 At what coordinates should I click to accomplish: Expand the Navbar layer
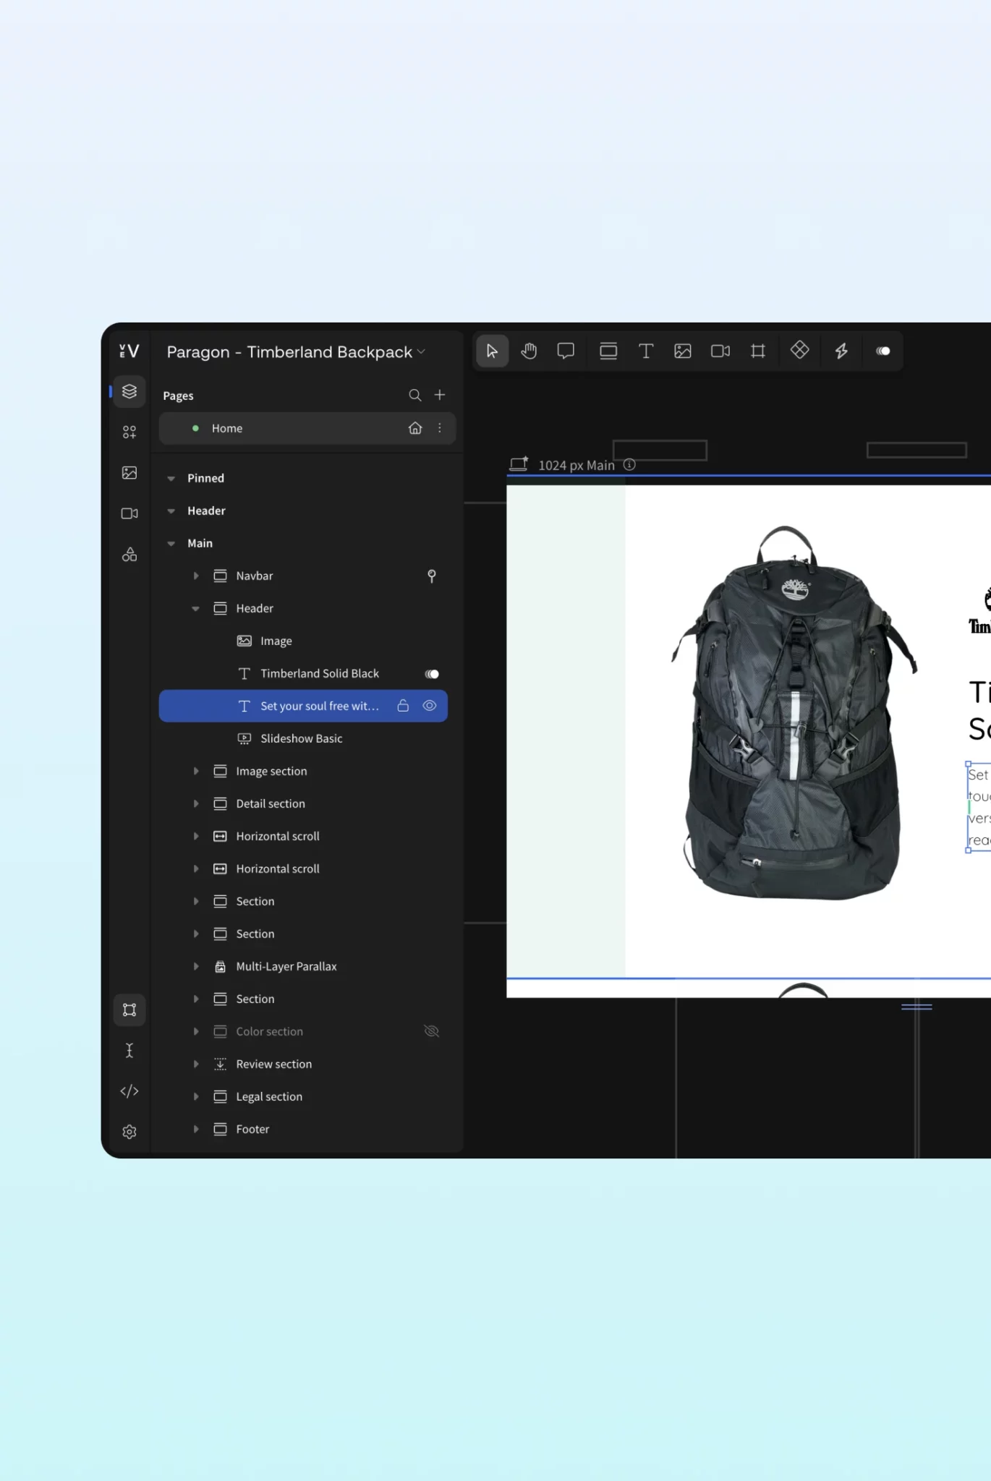tap(196, 576)
